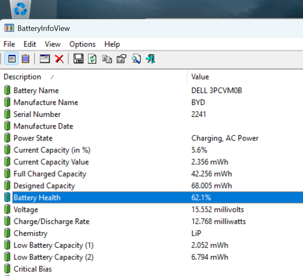Click the 5.6% capacity value
The height and width of the screenshot is (276, 303).
tap(199, 150)
